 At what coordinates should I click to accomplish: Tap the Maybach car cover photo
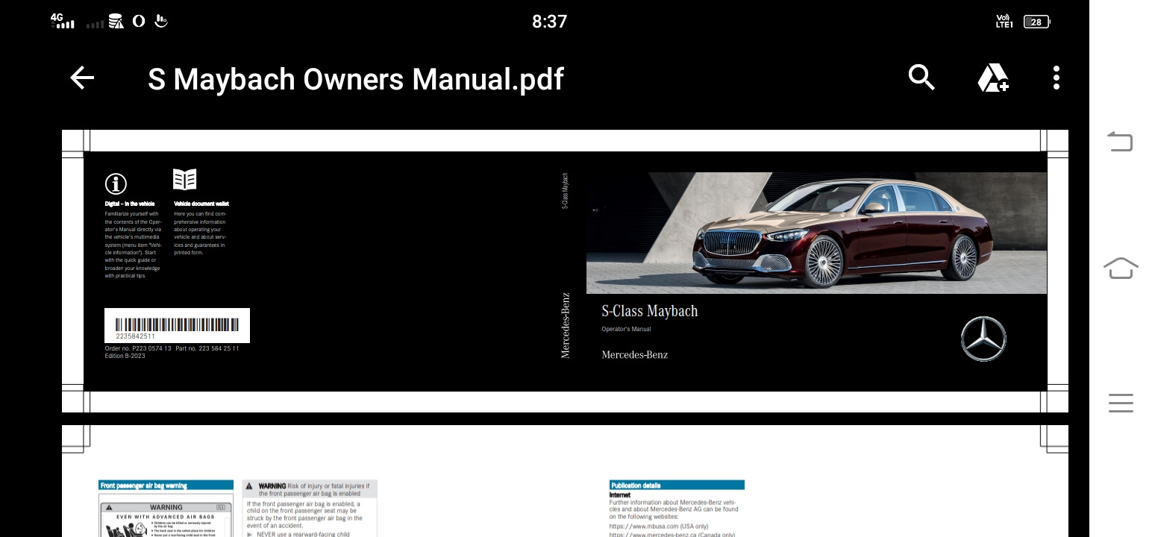816,233
